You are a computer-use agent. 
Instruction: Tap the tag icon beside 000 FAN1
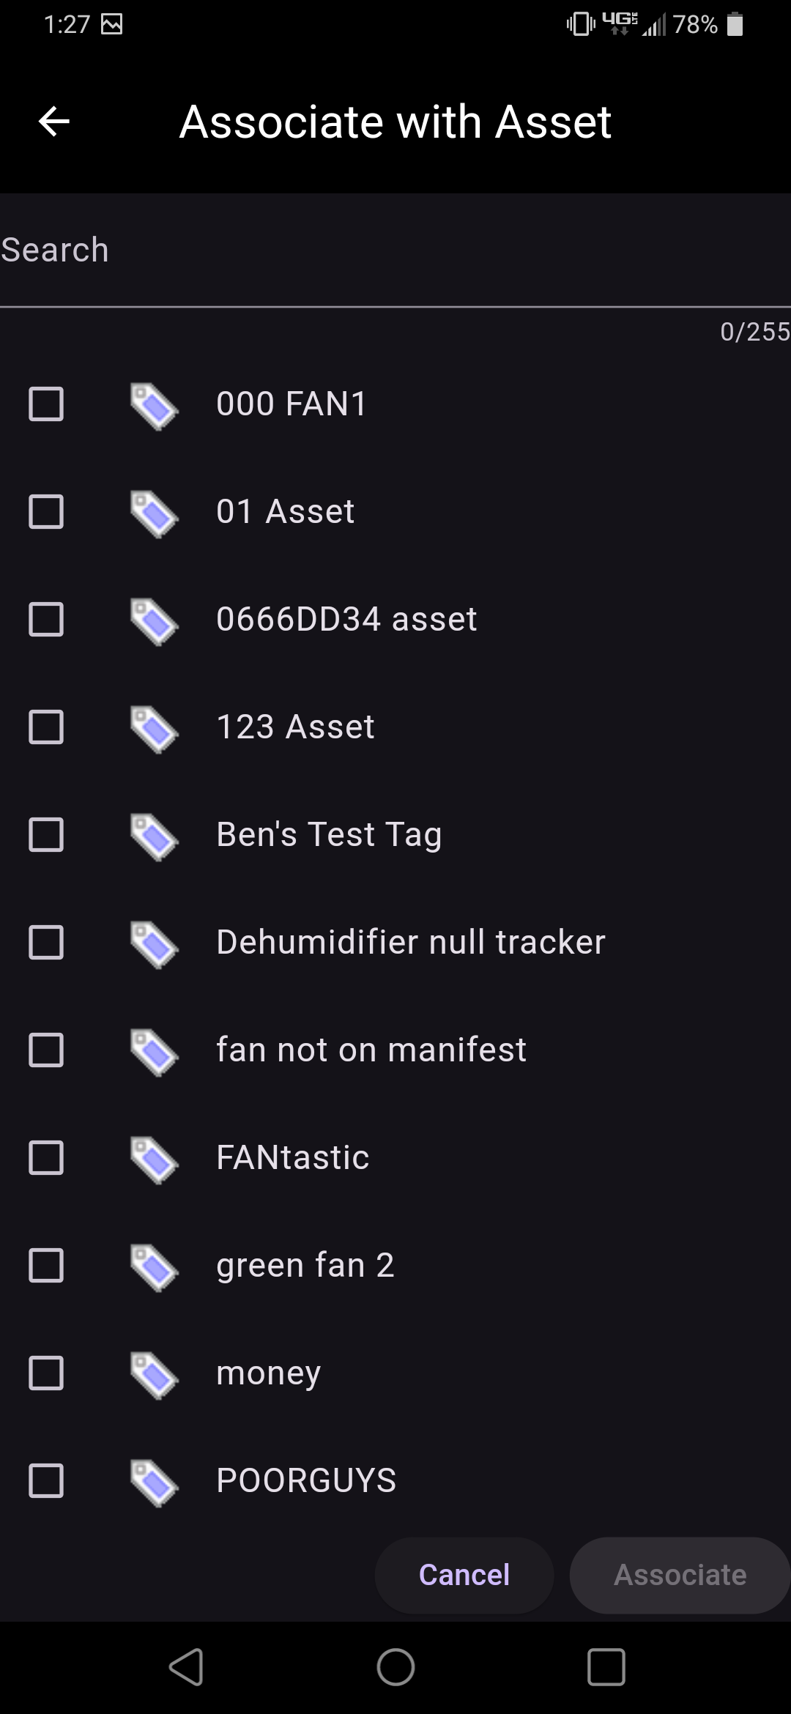[x=154, y=405]
